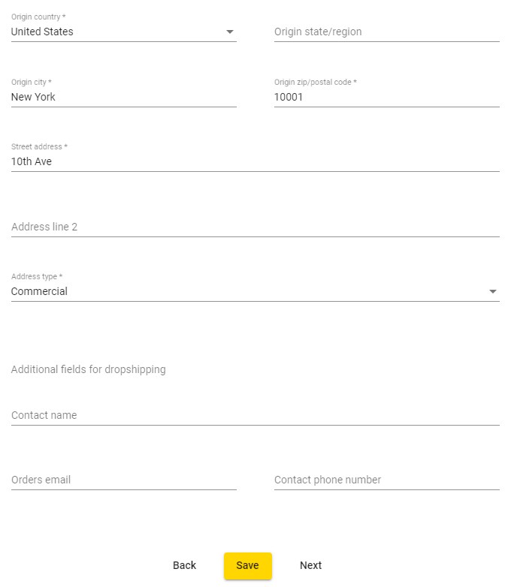508x587 pixels.
Task: Click the Address type label text
Action: click(37, 277)
